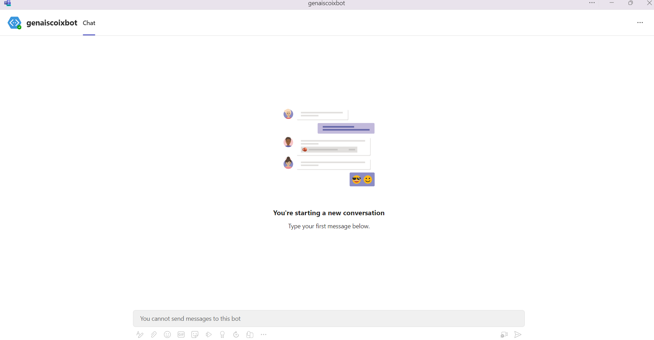Click "Type your first message below." text
This screenshot has height=340, width=654.
coord(329,226)
